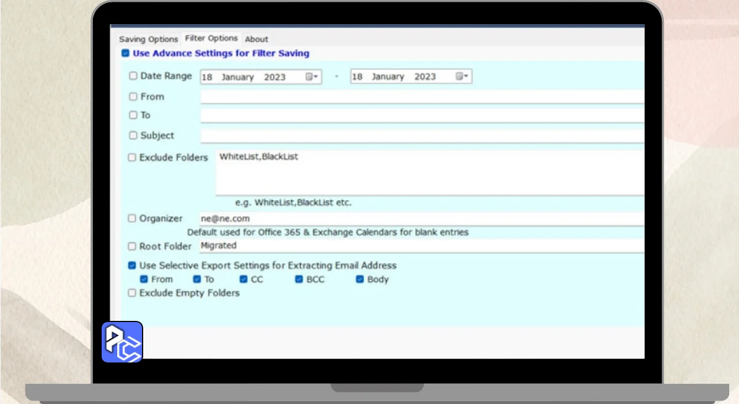
Task: Select the Filter Options tab
Action: click(x=211, y=38)
